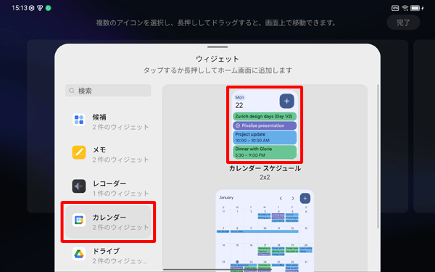This screenshot has height=272, width=435.
Task: Click the shield icon in status bar
Action: pos(40,8)
